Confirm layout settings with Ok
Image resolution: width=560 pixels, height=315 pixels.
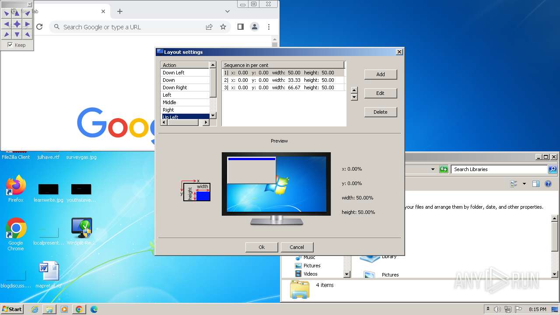pos(262,247)
